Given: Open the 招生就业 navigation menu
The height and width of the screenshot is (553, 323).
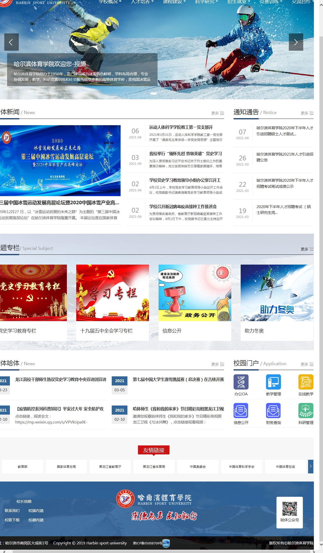Looking at the screenshot, I should [239, 2].
